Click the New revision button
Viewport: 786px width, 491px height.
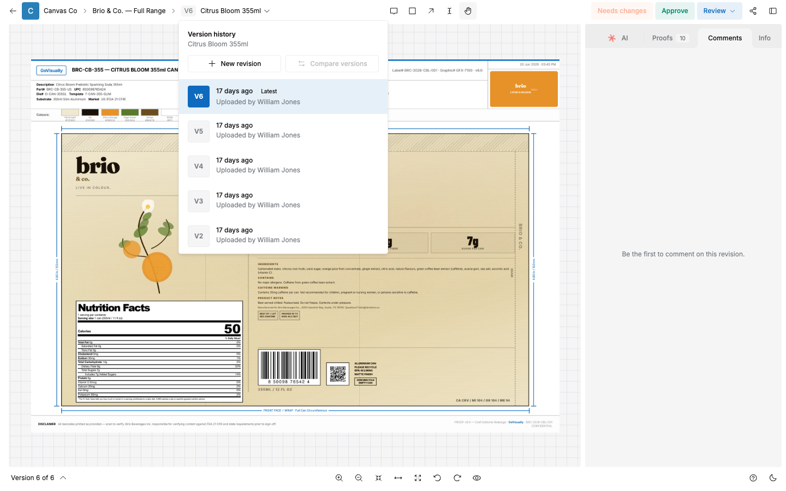[234, 64]
